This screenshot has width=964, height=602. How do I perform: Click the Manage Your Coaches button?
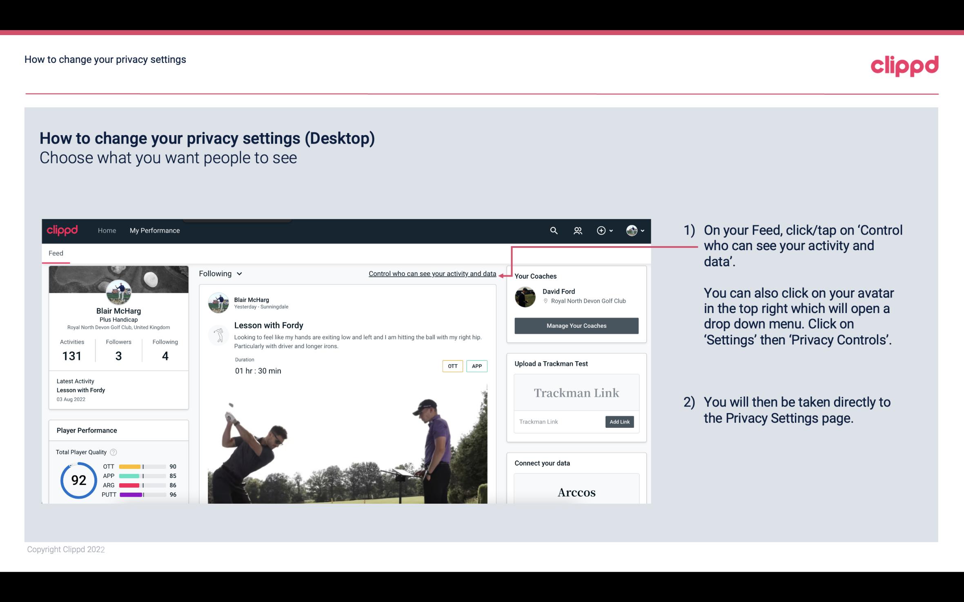click(577, 325)
